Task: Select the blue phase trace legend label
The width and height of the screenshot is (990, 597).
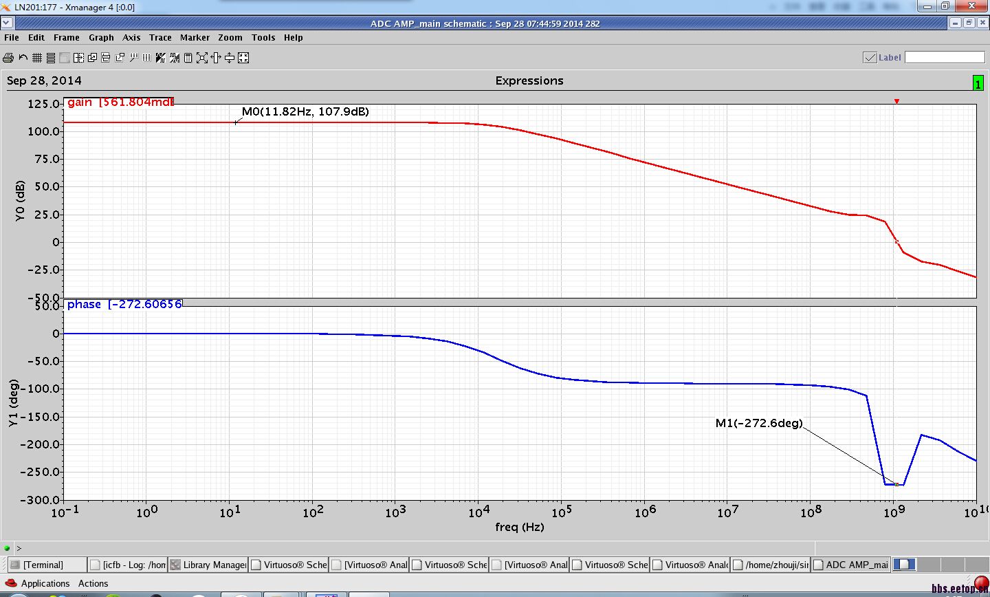Action: point(124,304)
